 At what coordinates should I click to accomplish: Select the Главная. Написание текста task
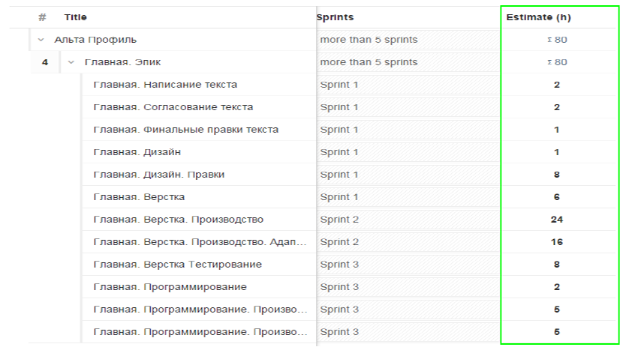[x=165, y=85]
